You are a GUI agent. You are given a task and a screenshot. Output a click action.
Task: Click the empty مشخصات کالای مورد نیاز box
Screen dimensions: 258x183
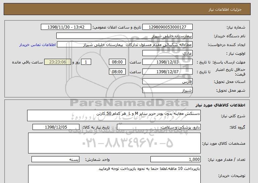coord(114,143)
